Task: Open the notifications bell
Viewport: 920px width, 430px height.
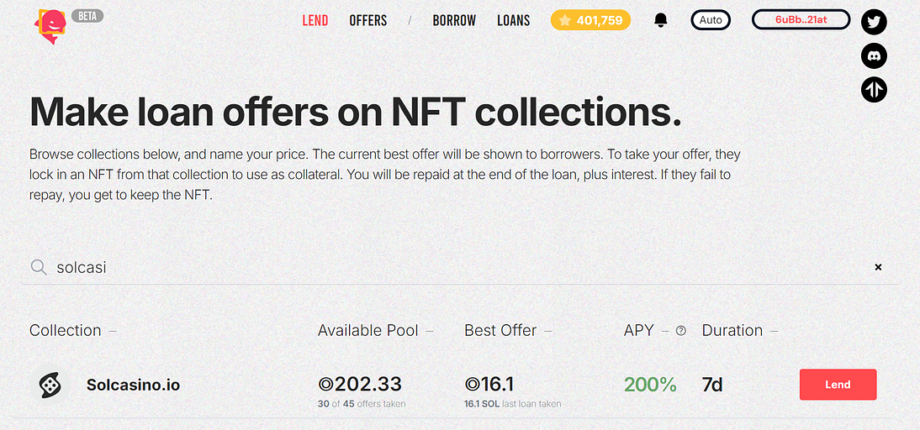Action: tap(661, 20)
